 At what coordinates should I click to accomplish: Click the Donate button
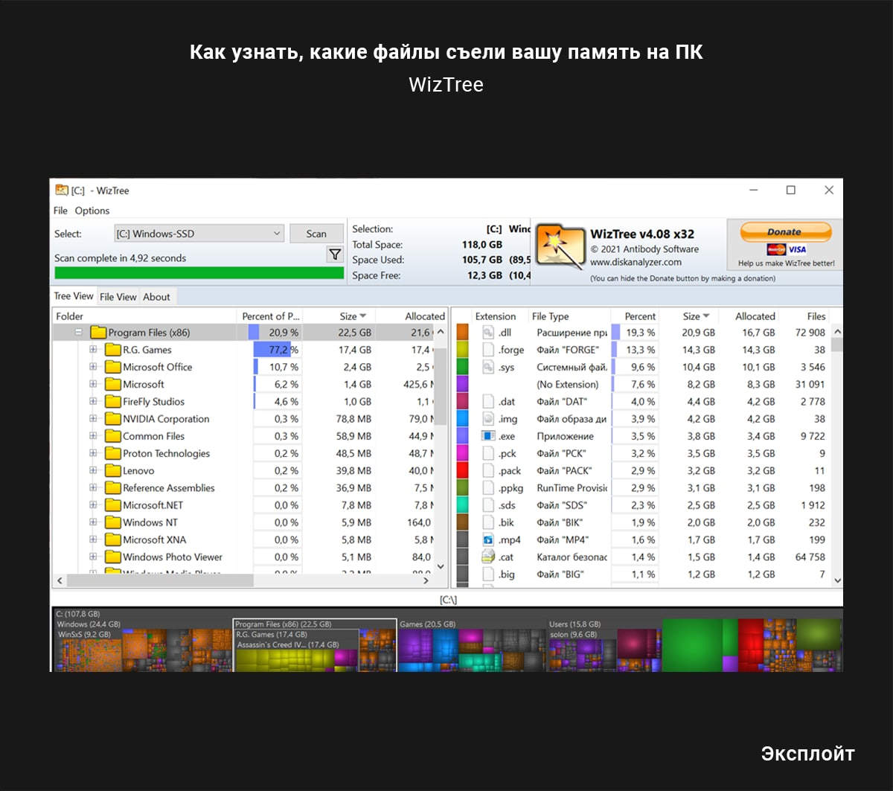coord(784,232)
